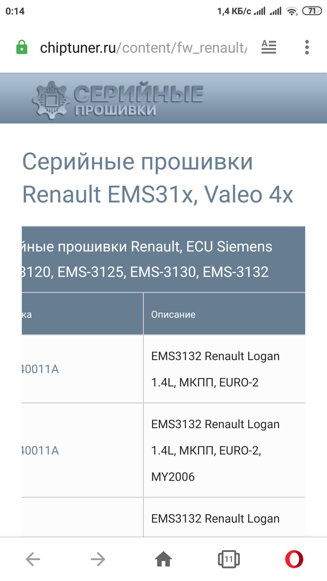Go back with the left arrow
The height and width of the screenshot is (581, 327).
[33, 559]
